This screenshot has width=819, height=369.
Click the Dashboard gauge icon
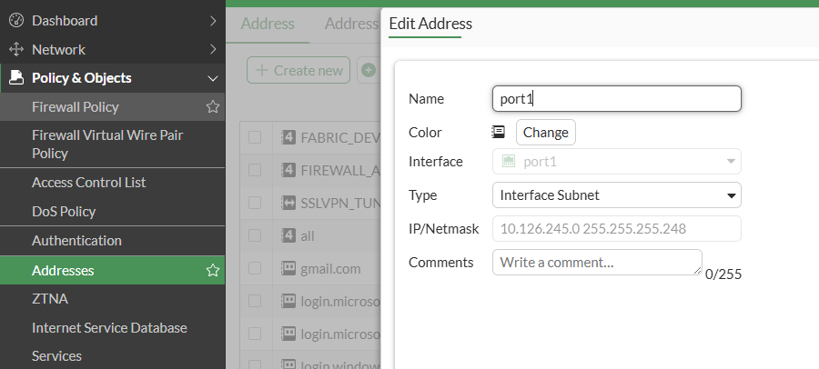15,20
